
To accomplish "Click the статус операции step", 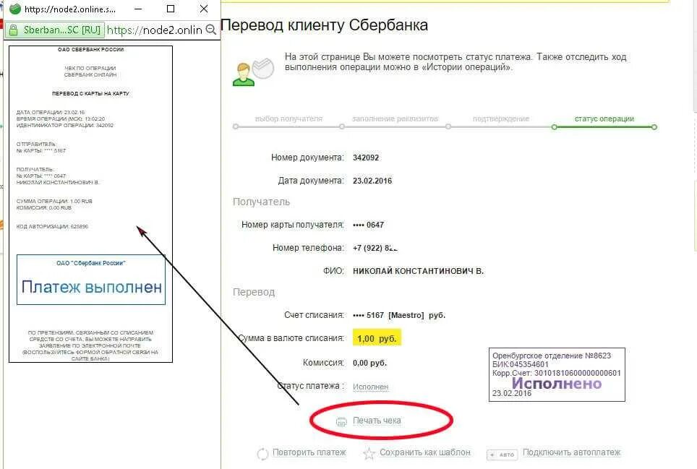I will tap(604, 119).
